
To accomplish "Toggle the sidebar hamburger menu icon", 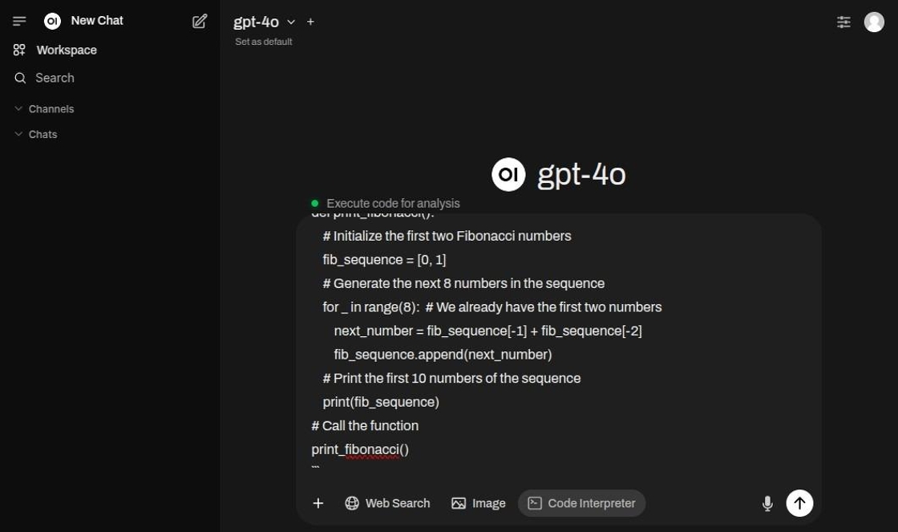I will (x=19, y=21).
